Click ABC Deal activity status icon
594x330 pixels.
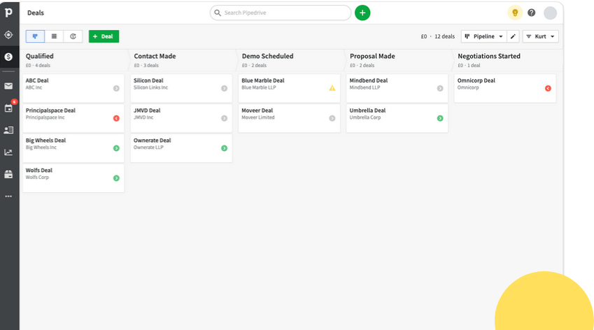tap(116, 88)
